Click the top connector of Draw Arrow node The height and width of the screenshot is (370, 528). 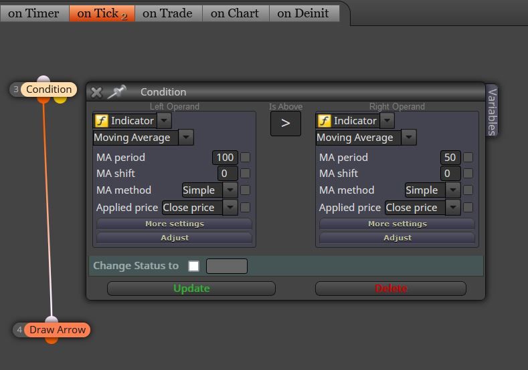[52, 319]
